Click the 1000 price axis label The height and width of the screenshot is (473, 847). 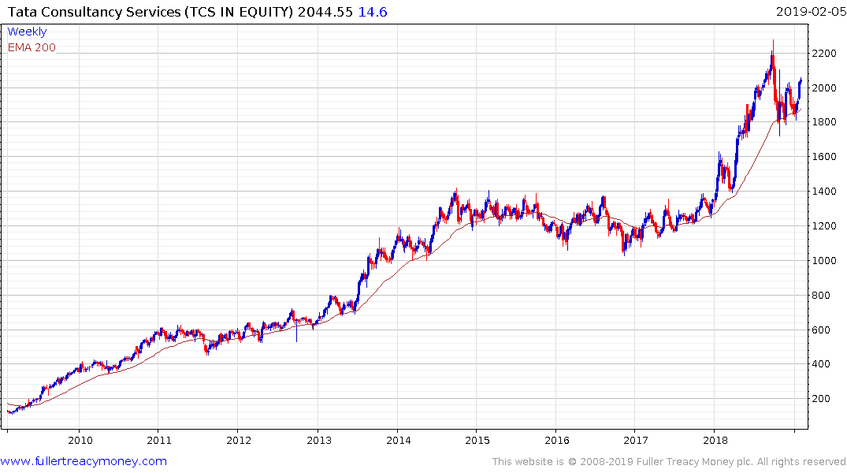824,261
